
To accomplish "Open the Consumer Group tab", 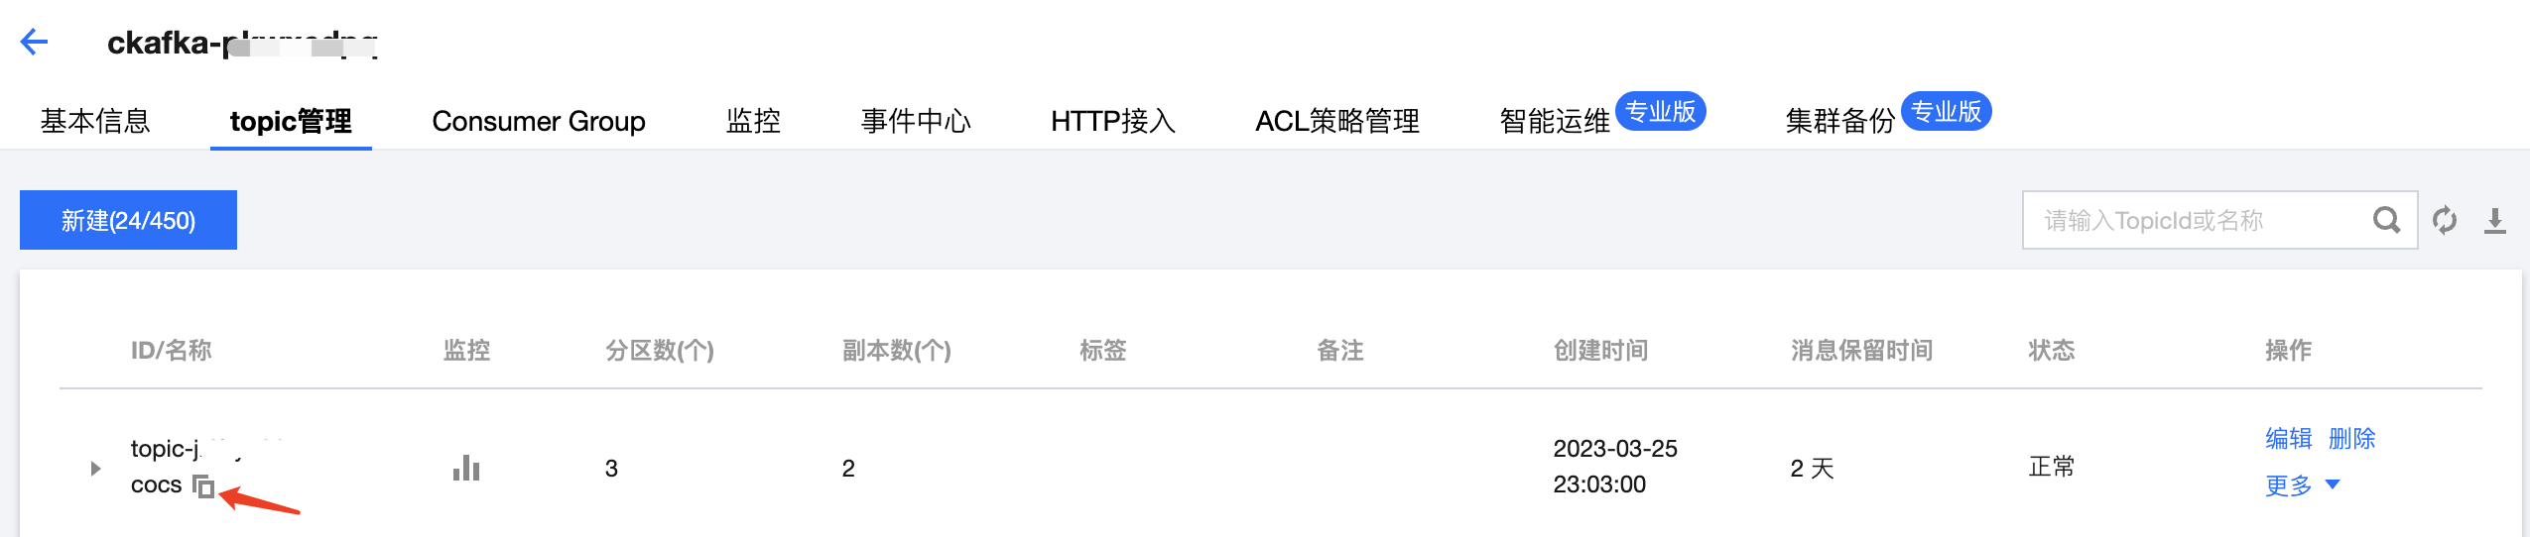I will (539, 121).
